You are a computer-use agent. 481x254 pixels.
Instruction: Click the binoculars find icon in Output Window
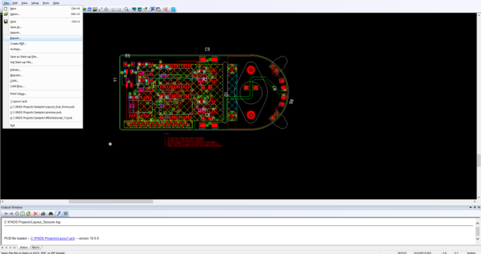51,213
